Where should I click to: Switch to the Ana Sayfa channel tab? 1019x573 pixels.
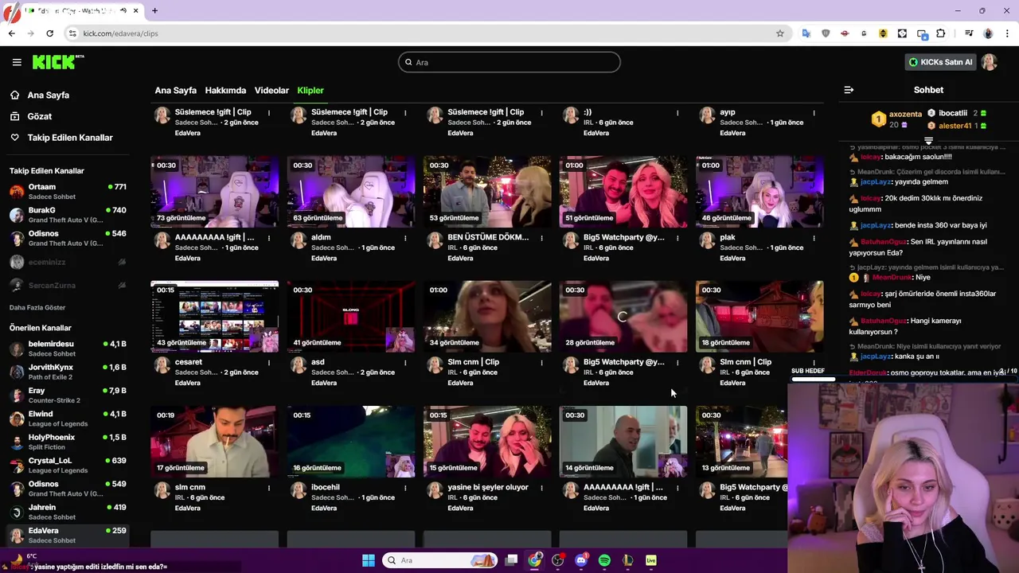pos(175,91)
